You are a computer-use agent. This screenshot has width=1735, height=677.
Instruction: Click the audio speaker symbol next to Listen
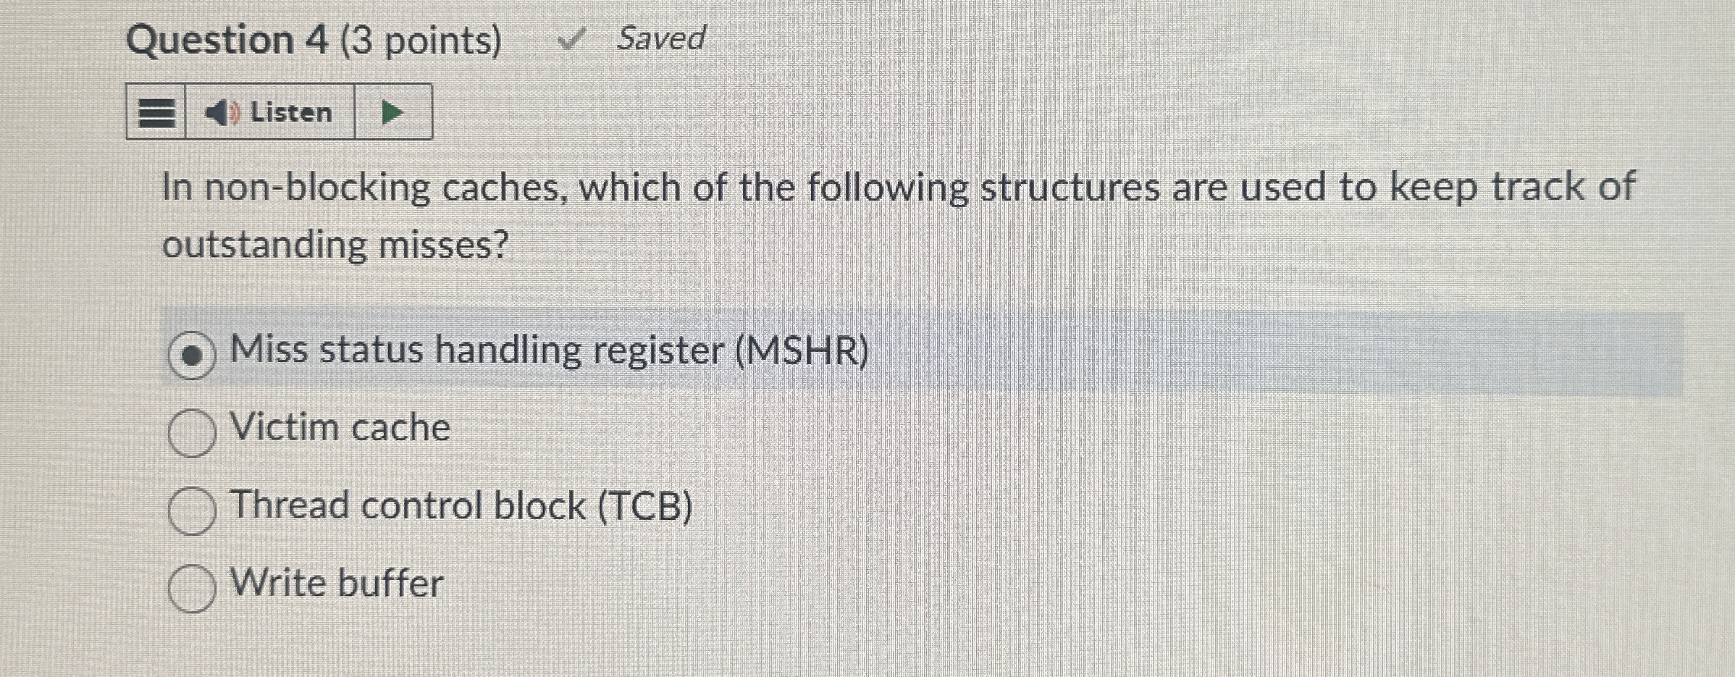(x=219, y=112)
